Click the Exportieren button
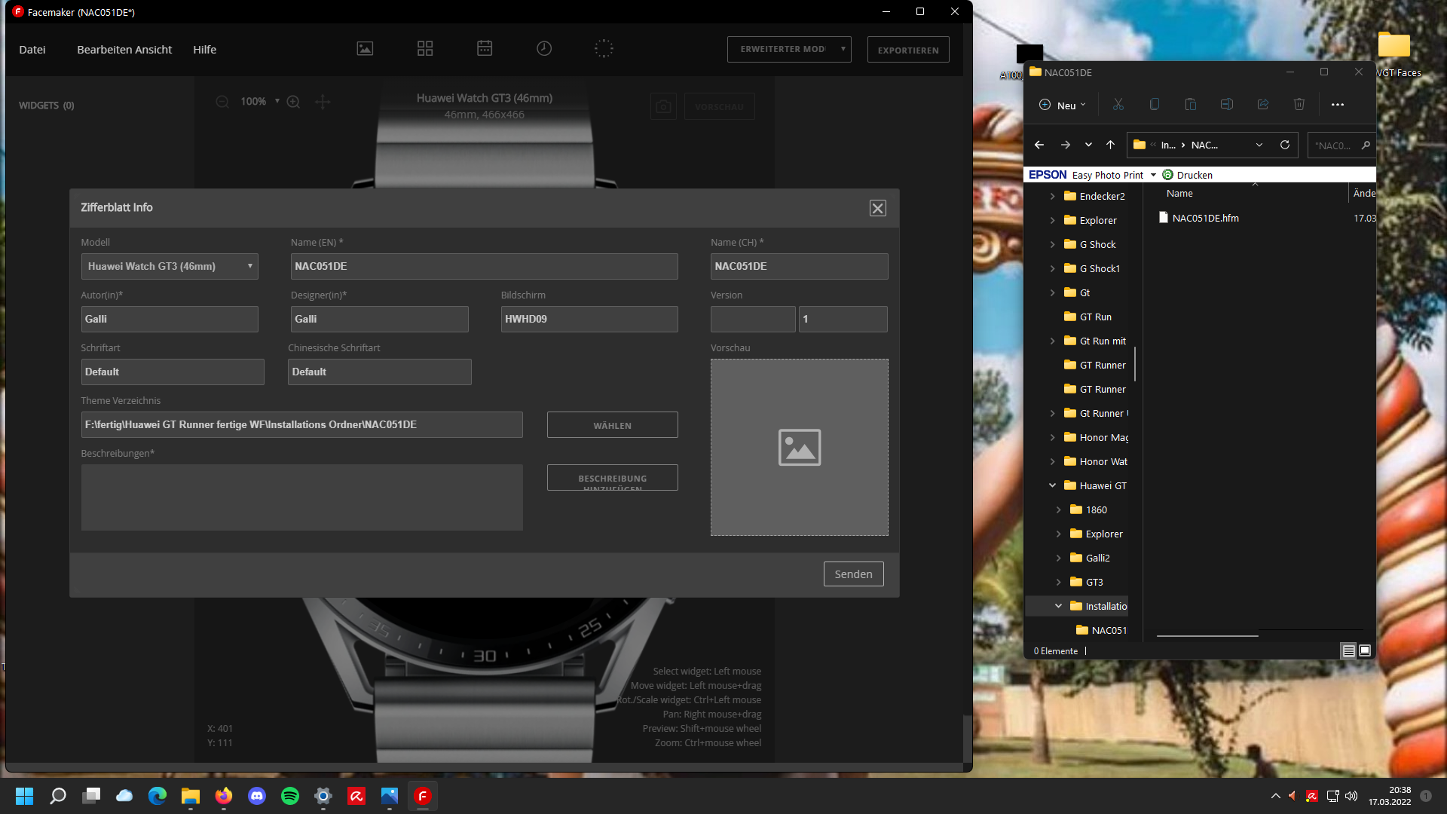The height and width of the screenshot is (814, 1447). coord(908,50)
